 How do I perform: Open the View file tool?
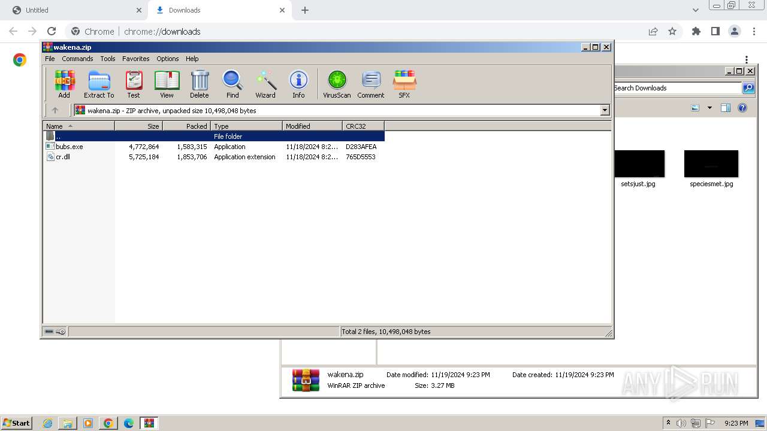(x=167, y=84)
